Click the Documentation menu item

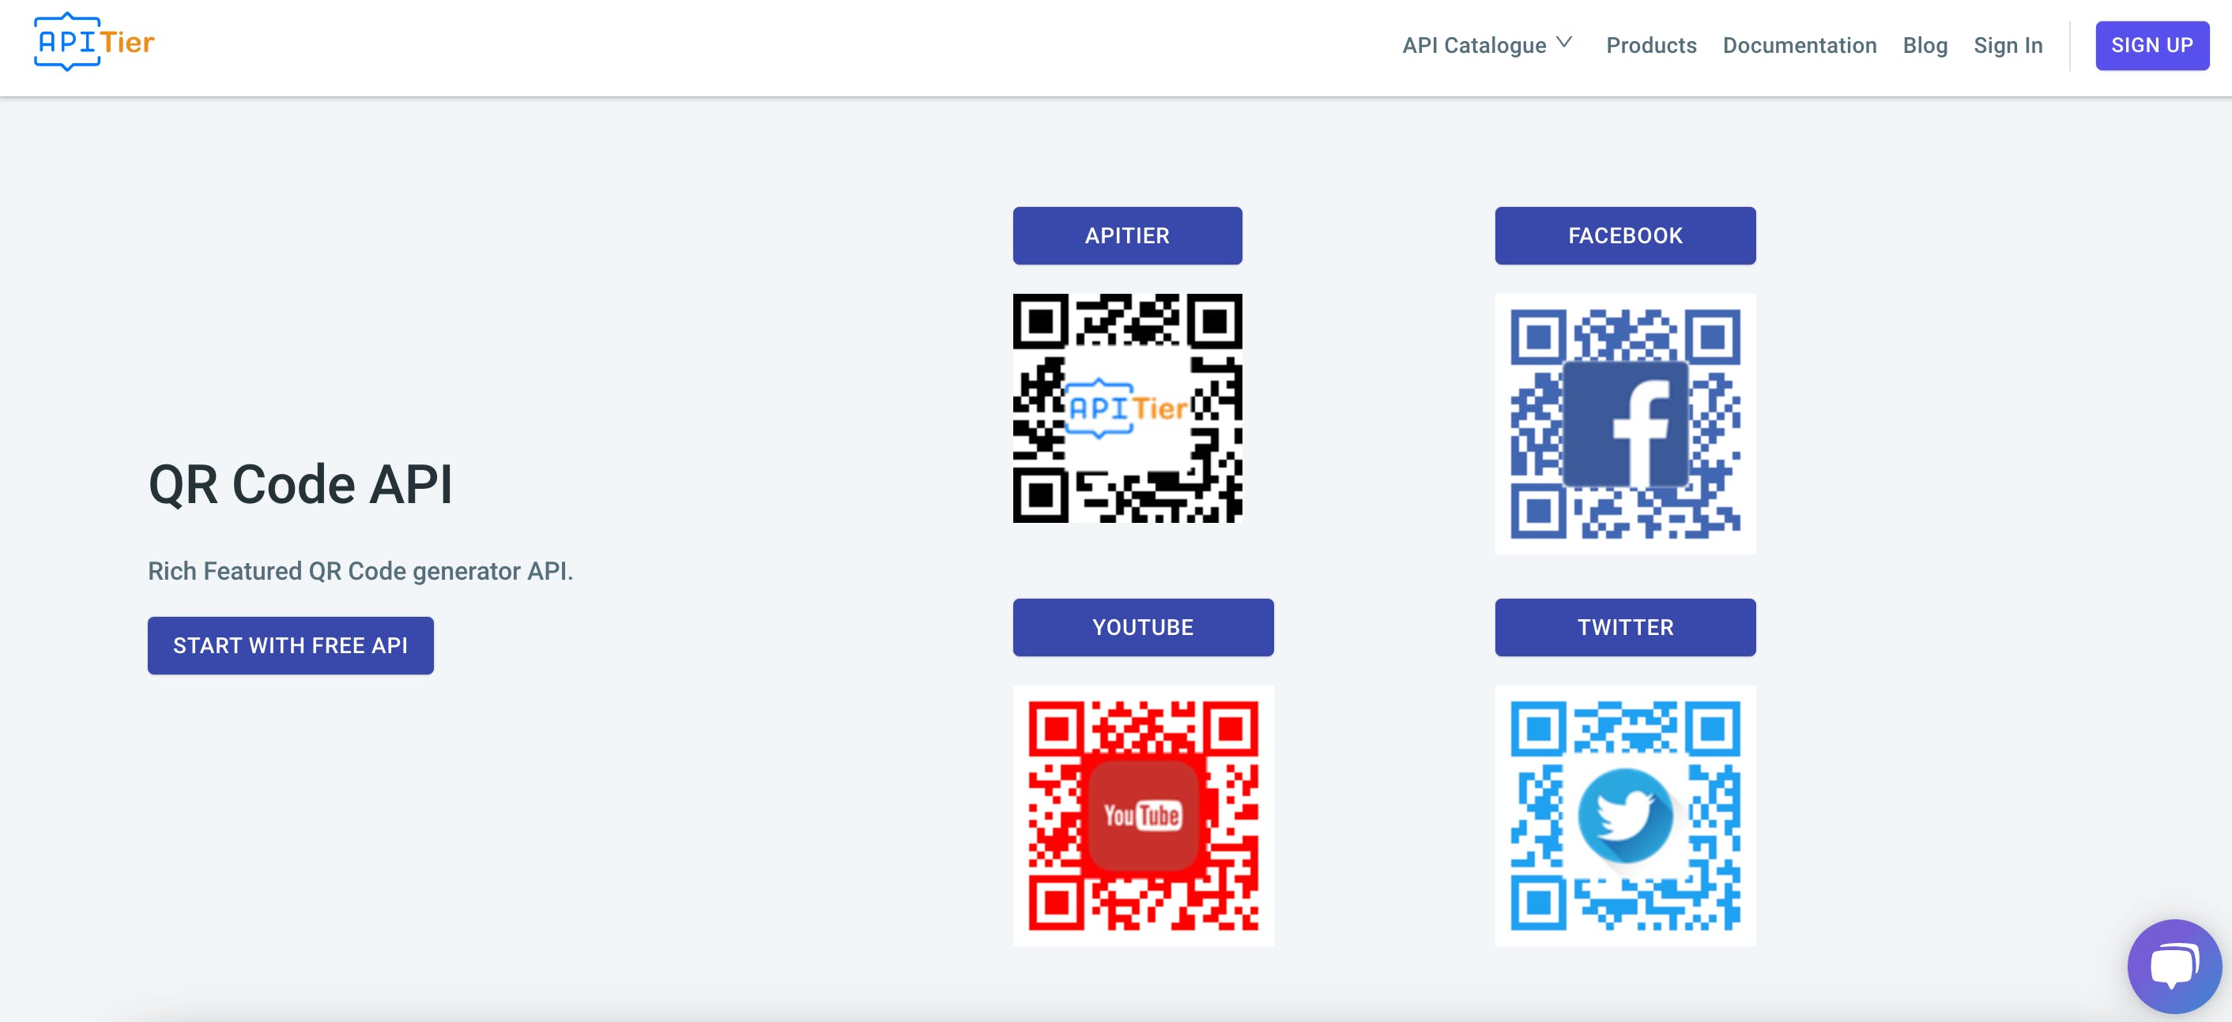[x=1799, y=46]
